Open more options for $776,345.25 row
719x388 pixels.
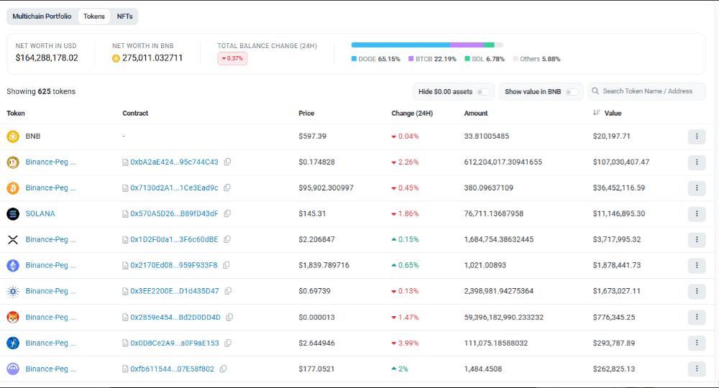pyautogui.click(x=697, y=317)
